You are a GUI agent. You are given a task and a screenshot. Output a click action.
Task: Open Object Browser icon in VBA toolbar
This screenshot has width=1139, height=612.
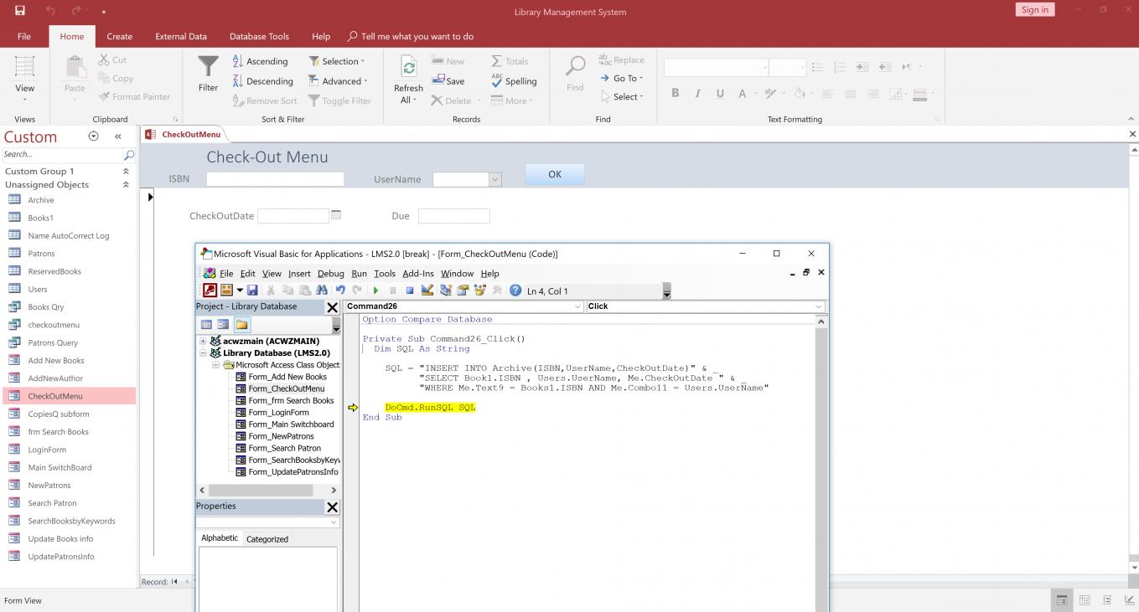(480, 291)
